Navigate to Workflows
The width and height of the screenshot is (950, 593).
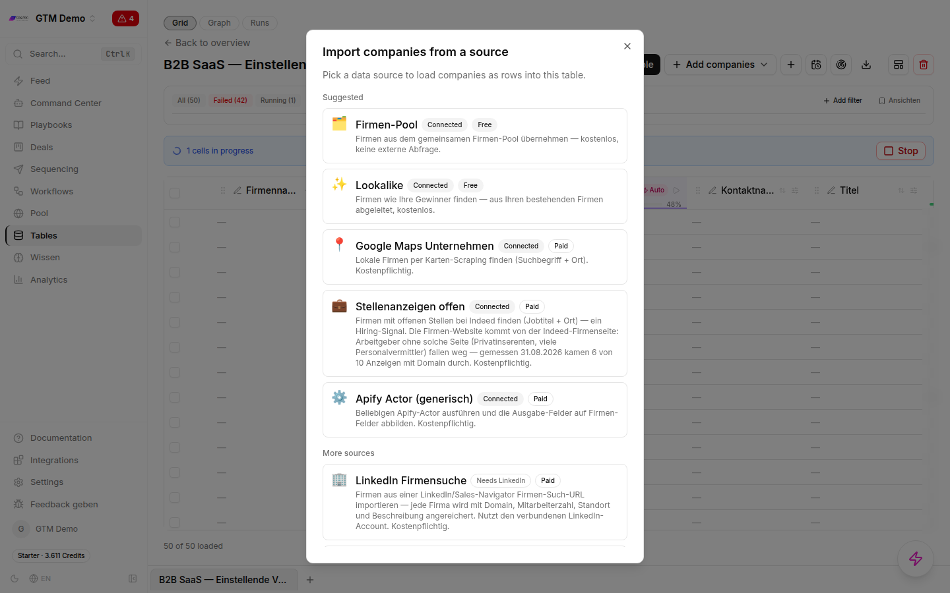[x=73, y=191]
